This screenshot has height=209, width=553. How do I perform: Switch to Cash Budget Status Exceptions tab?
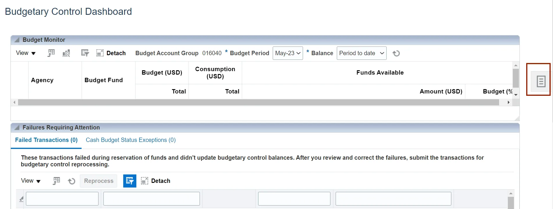(131, 140)
